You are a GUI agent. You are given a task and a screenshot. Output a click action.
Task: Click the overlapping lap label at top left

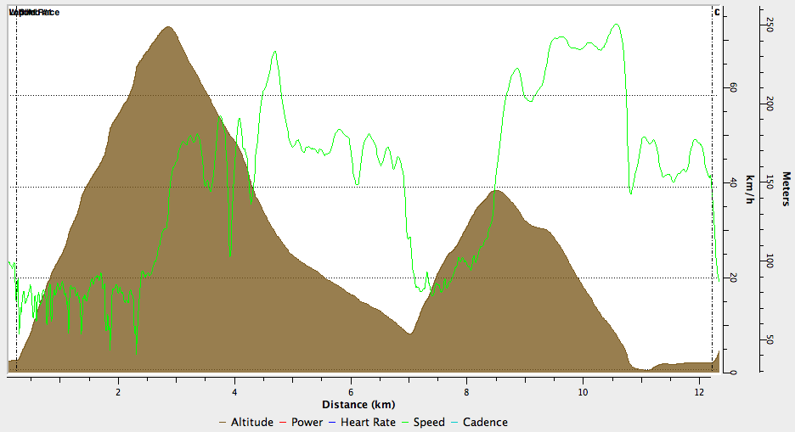coord(35,12)
